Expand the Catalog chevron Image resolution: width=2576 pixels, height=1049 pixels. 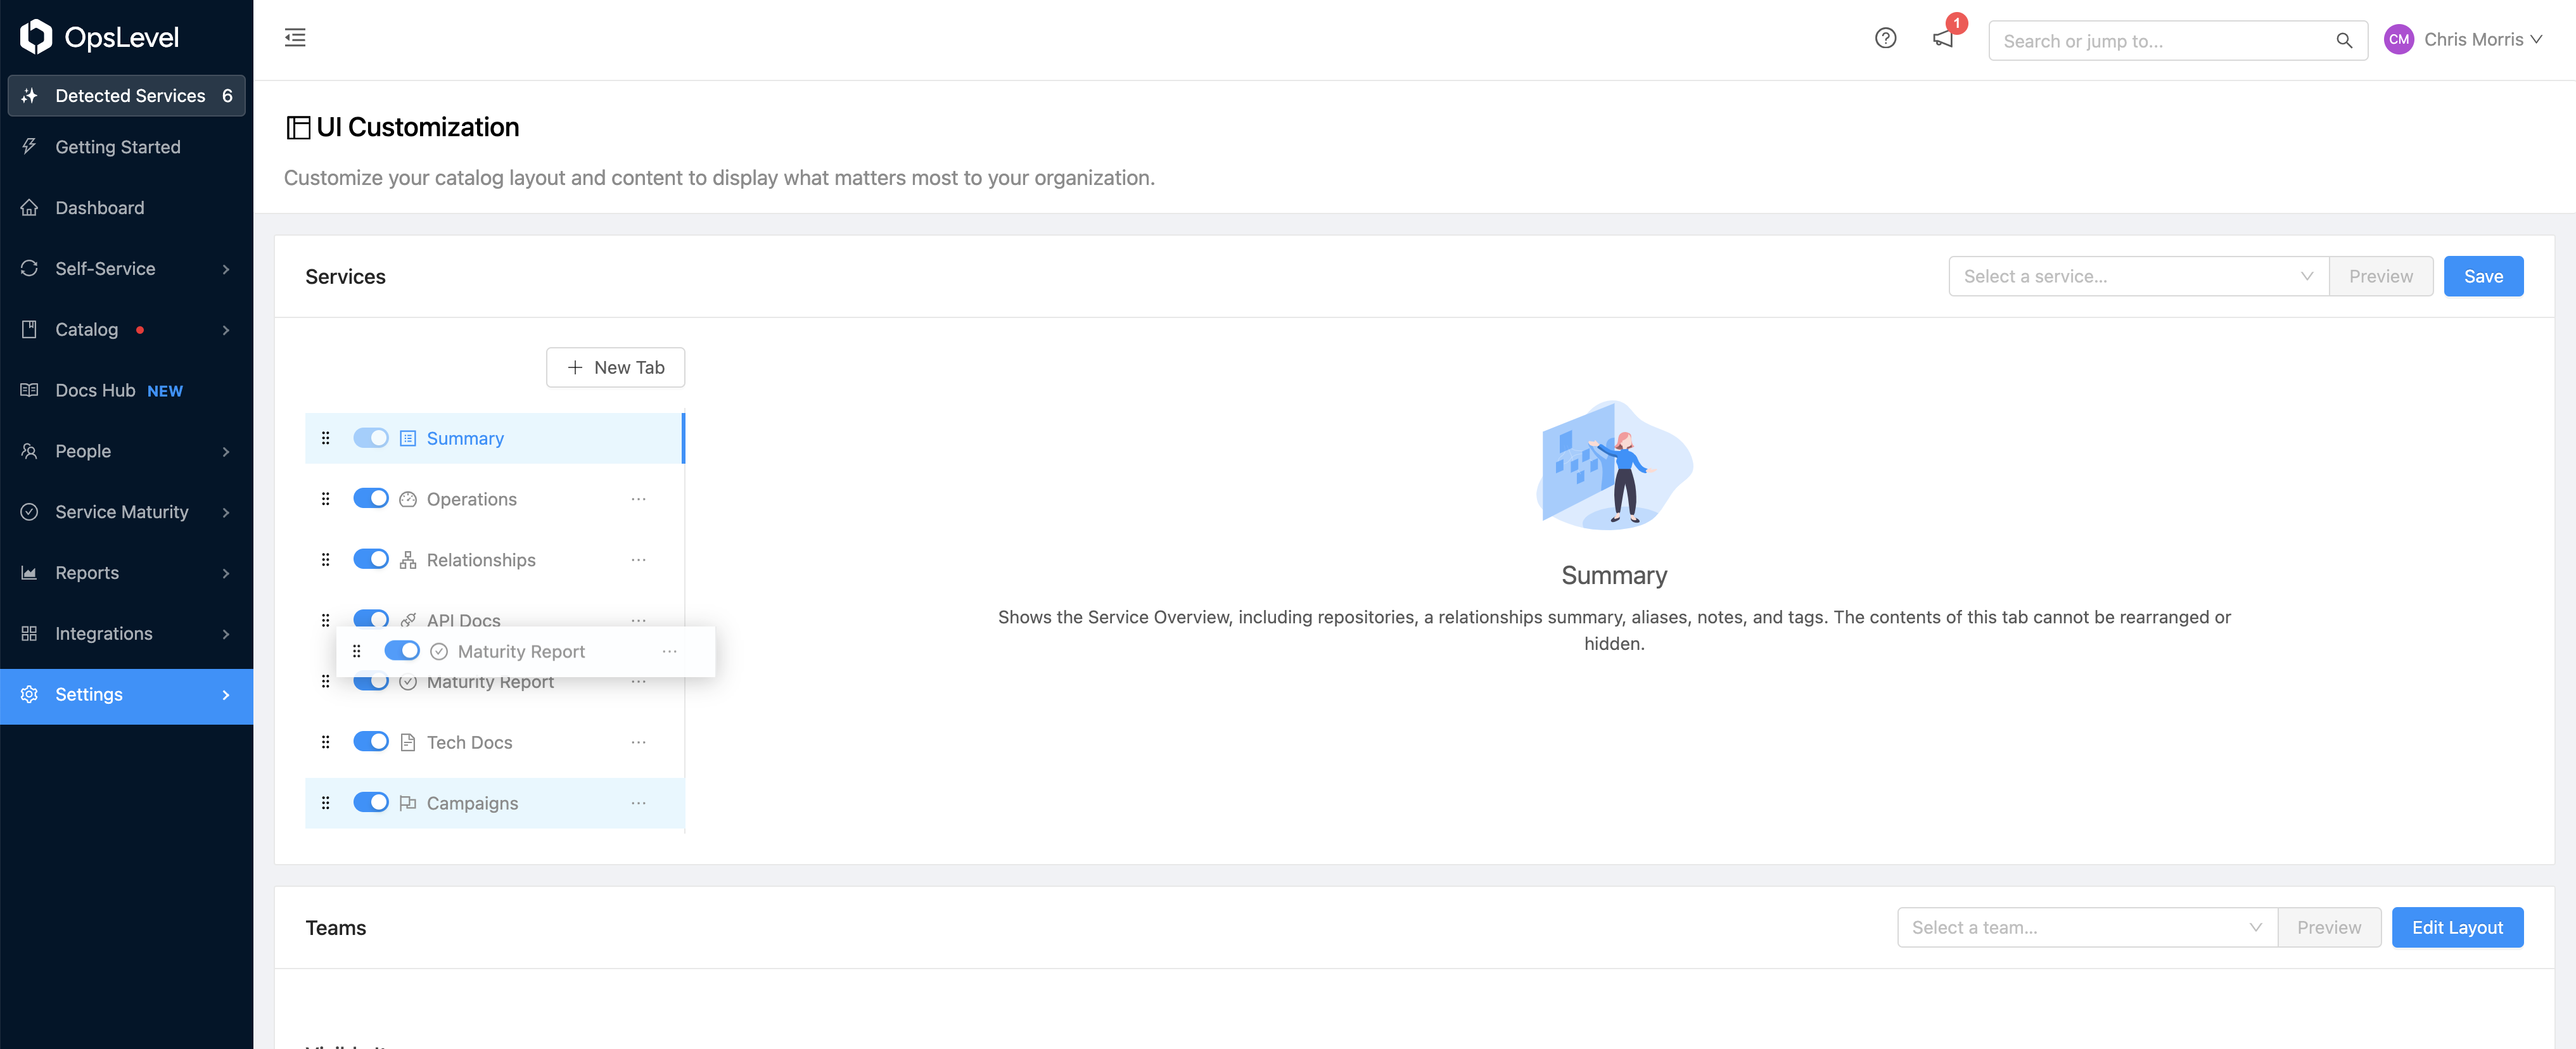point(226,330)
